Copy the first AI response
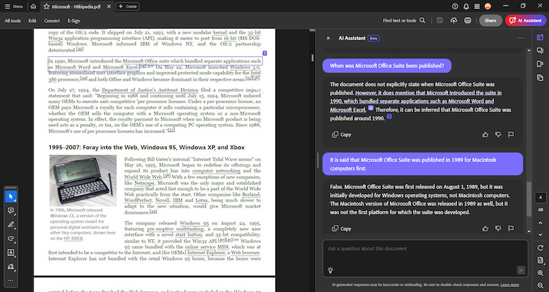Image resolution: width=549 pixels, height=292 pixels. tap(341, 135)
